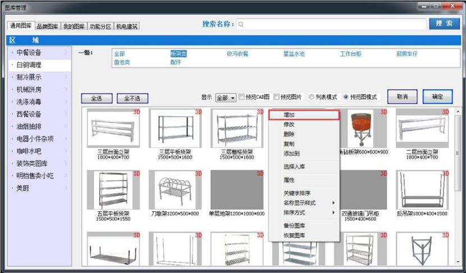
Task: Click the 确定 button
Action: coord(437,97)
